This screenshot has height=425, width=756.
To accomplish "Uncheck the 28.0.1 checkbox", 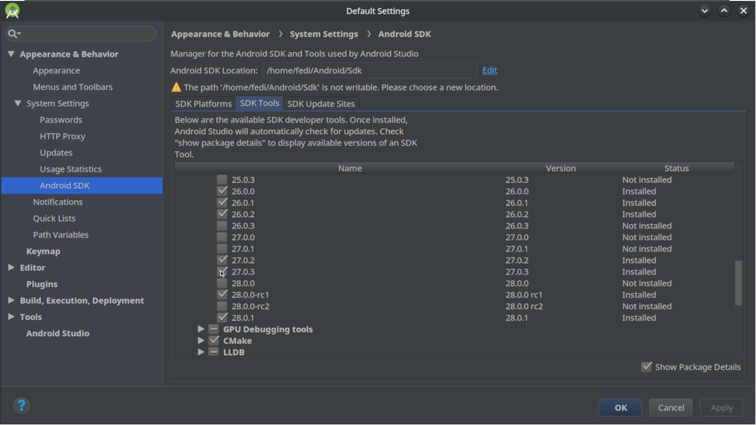I will (222, 318).
